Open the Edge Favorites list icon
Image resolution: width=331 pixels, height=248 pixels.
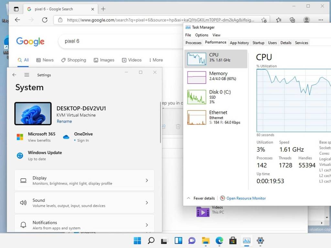(279, 20)
